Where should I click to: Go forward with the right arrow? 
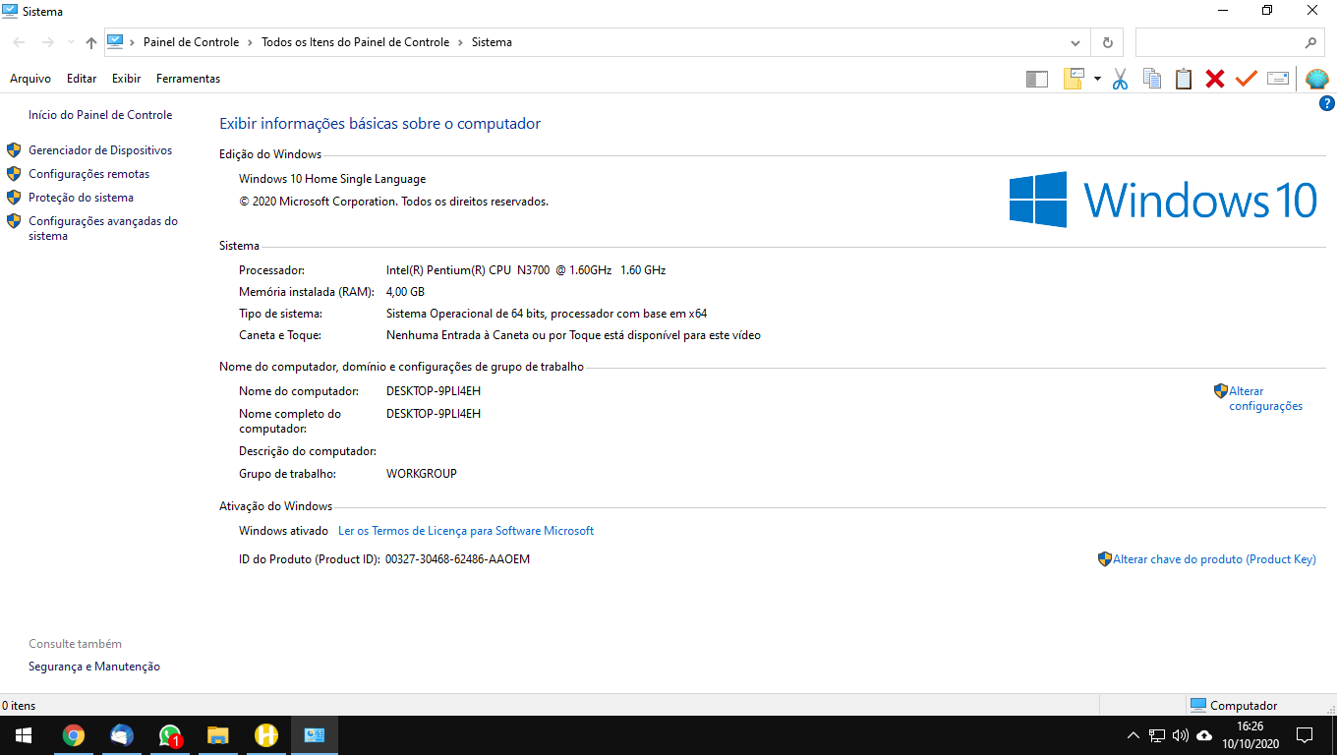47,42
